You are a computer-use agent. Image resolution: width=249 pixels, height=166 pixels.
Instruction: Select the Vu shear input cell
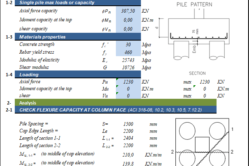(128, 96)
